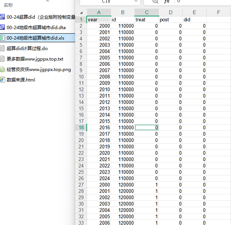Image resolution: width=231 pixels, height=225 pixels.
Task: Click the select-all corner triangle
Action: [x=81, y=13]
